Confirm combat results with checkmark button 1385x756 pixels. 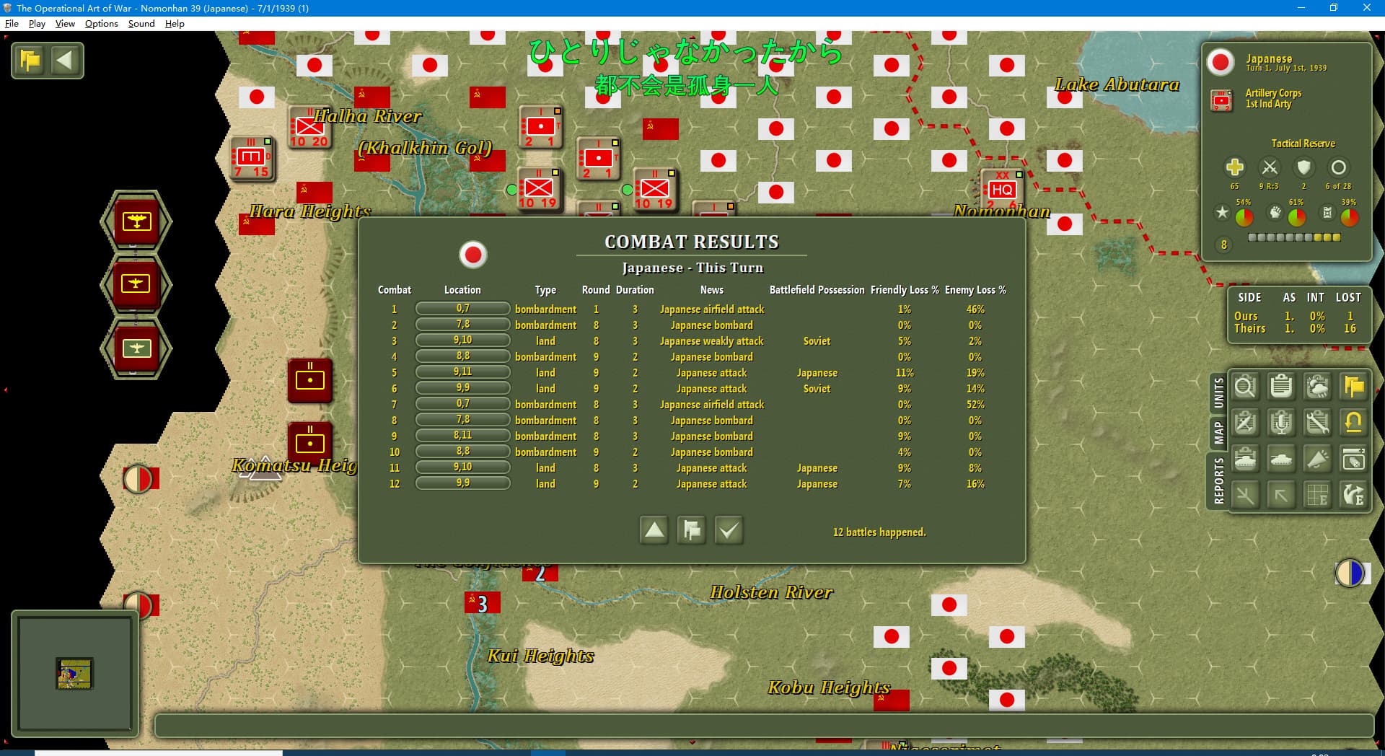click(729, 530)
